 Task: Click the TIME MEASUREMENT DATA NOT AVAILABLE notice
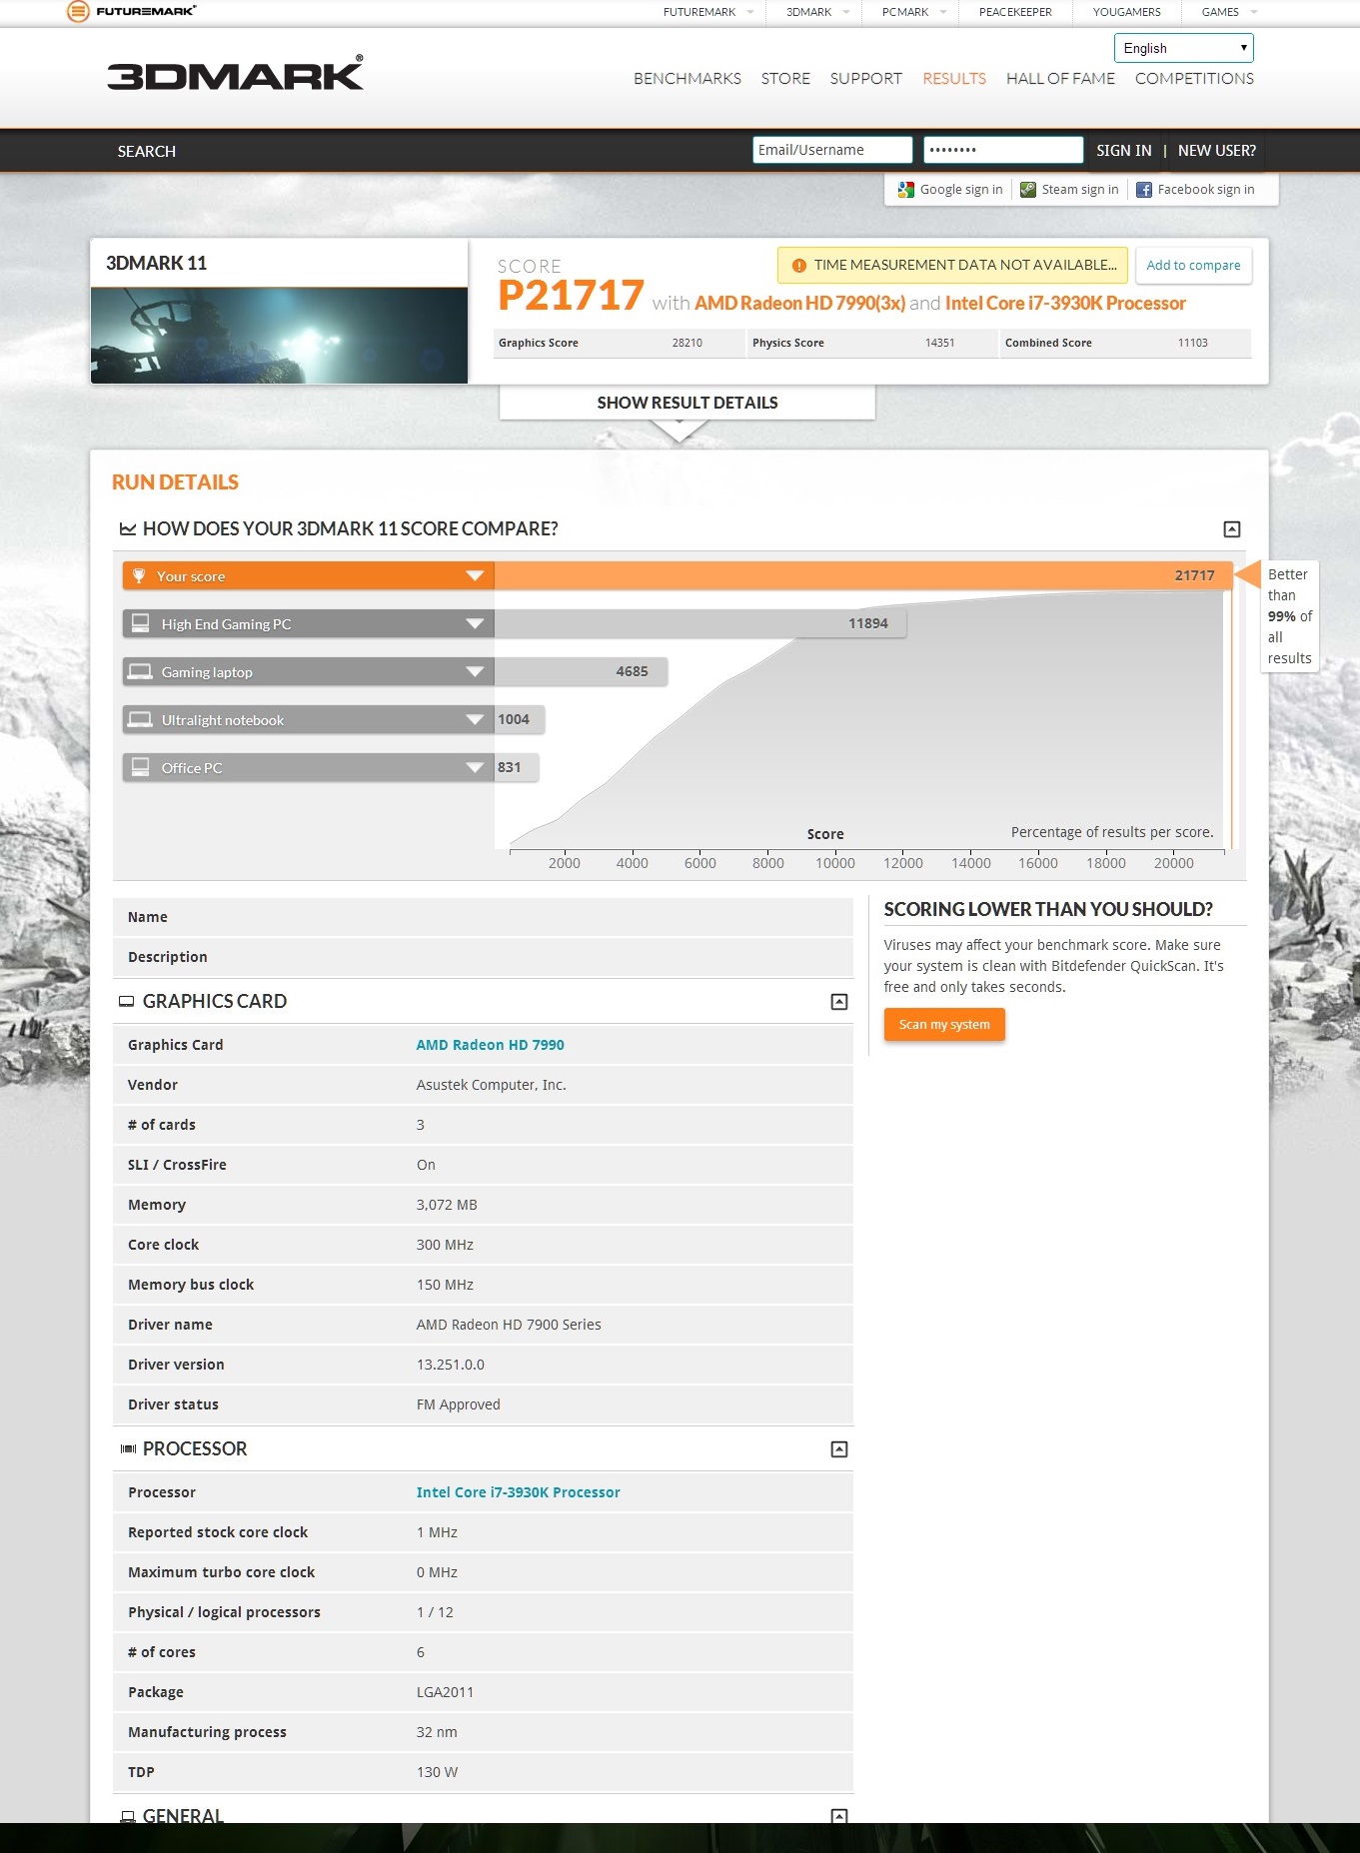952,266
